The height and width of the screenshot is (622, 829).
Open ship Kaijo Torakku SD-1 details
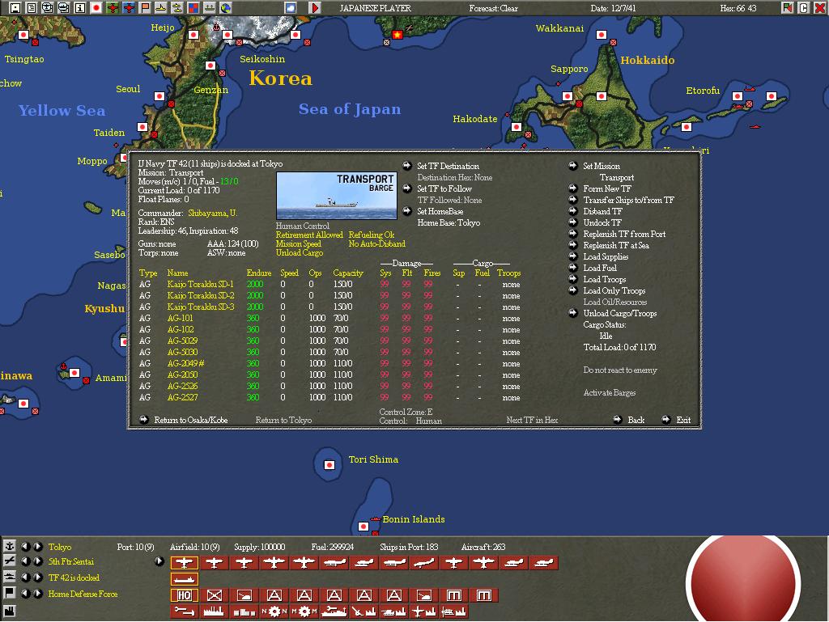point(200,285)
